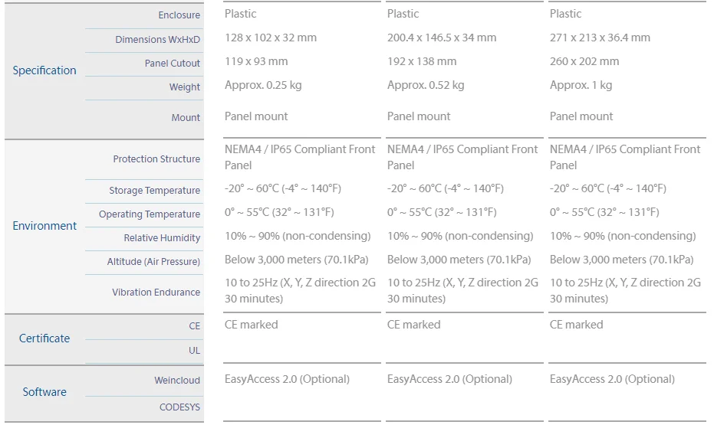Select the Storage Temperature row label

[154, 191]
